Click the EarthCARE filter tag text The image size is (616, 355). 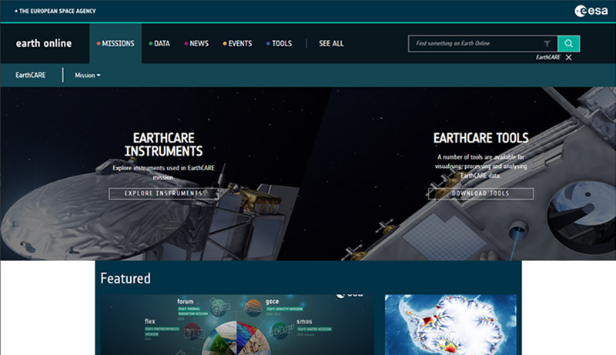pyautogui.click(x=548, y=57)
